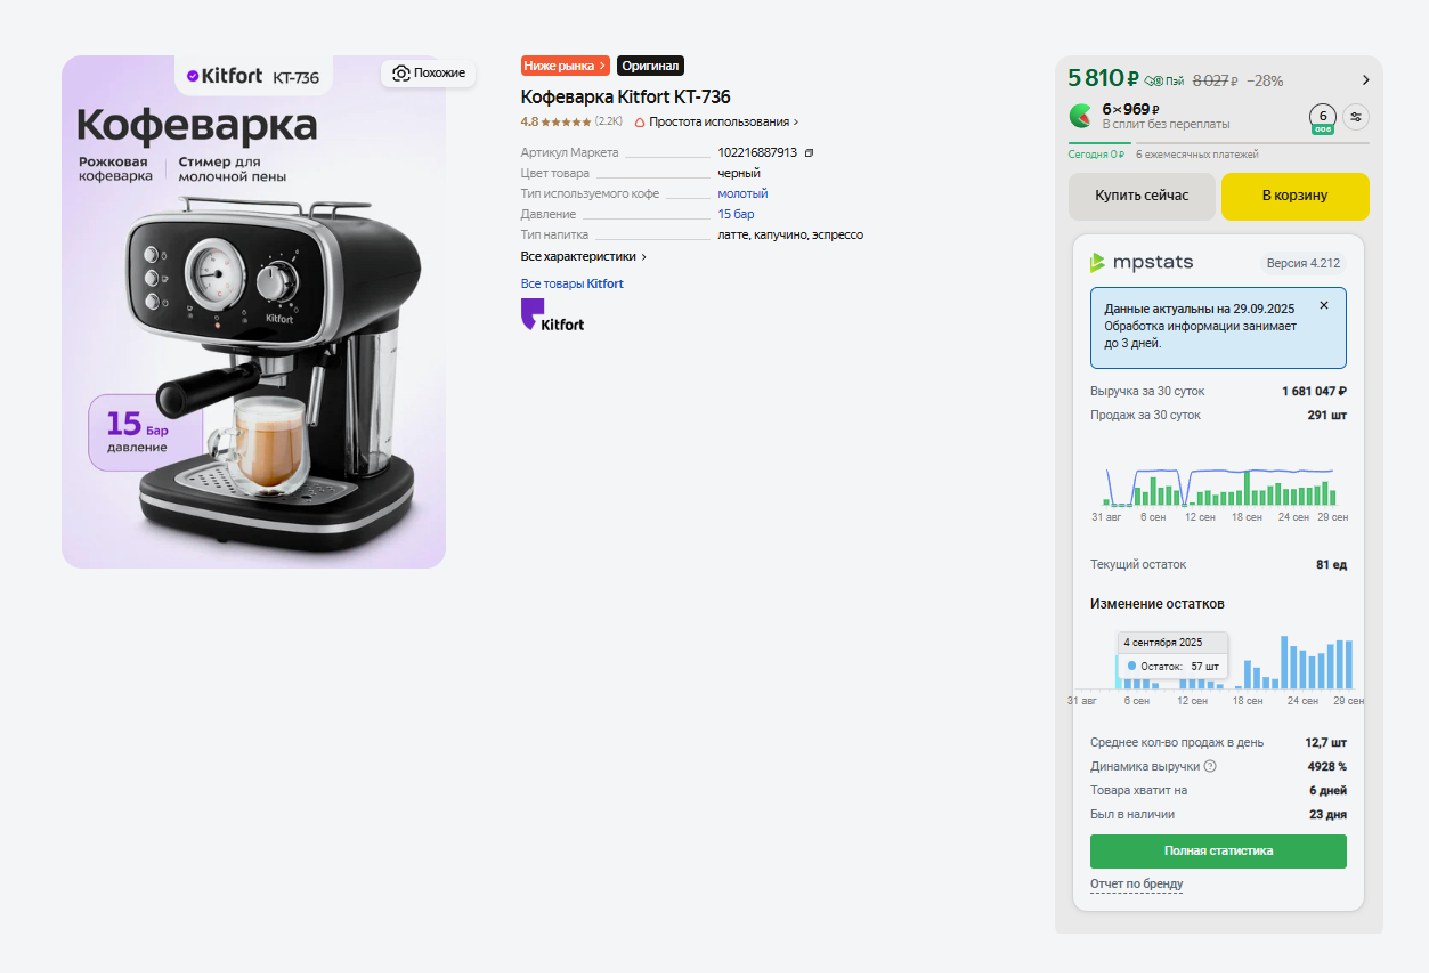This screenshot has height=973, width=1429.
Task: View all Kitfort products link
Action: (x=572, y=283)
